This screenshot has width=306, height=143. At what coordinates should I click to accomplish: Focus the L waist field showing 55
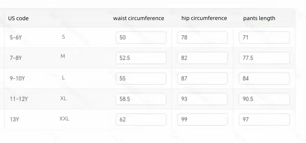pyautogui.click(x=141, y=78)
